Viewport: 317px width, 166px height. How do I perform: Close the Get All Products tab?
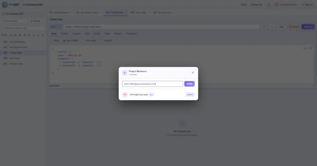[71, 13]
